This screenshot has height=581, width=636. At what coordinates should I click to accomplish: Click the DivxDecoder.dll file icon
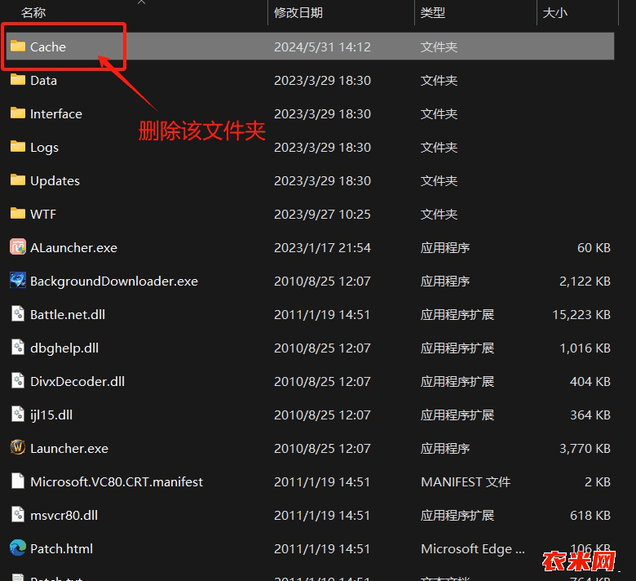point(17,381)
